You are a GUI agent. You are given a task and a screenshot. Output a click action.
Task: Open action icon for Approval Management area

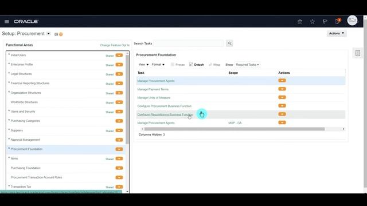tap(119, 140)
